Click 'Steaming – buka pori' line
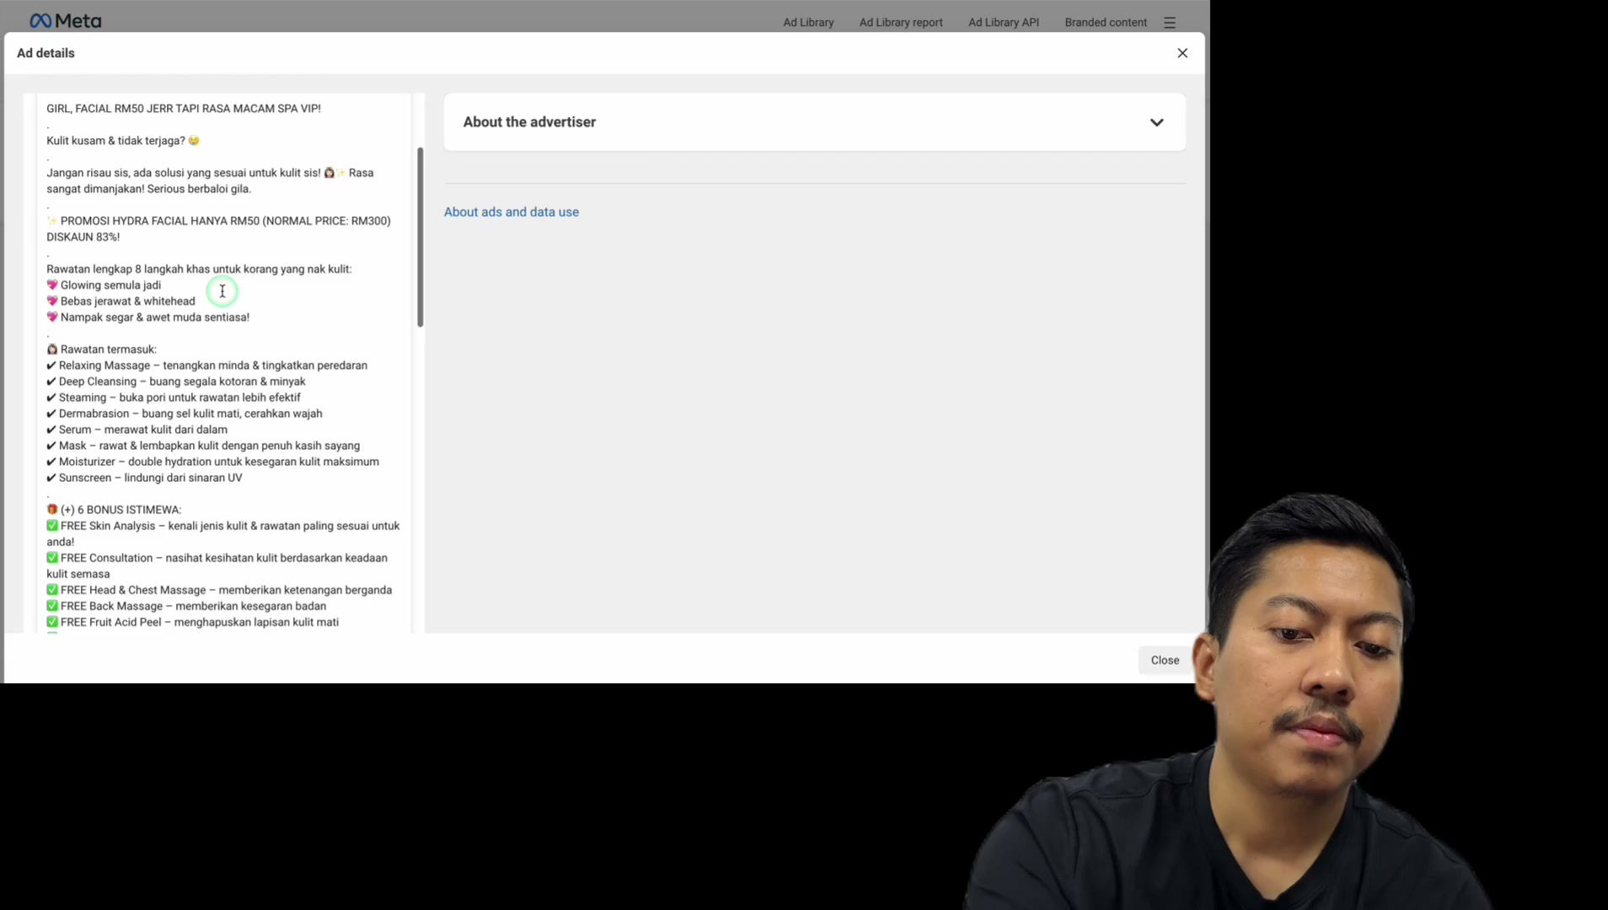 pyautogui.click(x=174, y=398)
